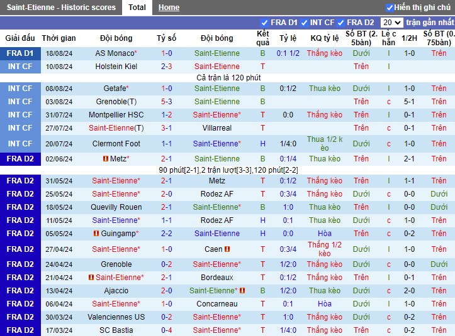The height and width of the screenshot is (336, 455).
Task: Click the date 31/07/24
Action: click(59, 115)
